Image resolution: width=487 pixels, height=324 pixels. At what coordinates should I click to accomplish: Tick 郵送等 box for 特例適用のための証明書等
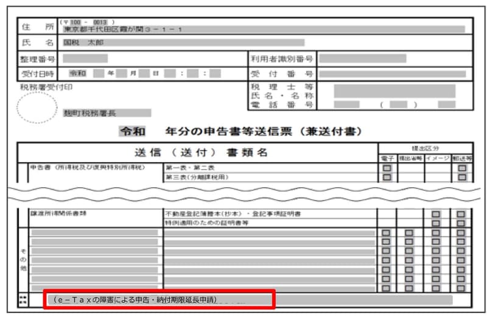(461, 223)
